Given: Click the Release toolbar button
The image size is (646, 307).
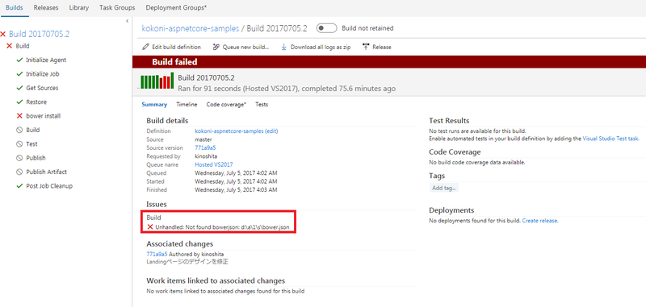Looking at the screenshot, I should click(377, 47).
